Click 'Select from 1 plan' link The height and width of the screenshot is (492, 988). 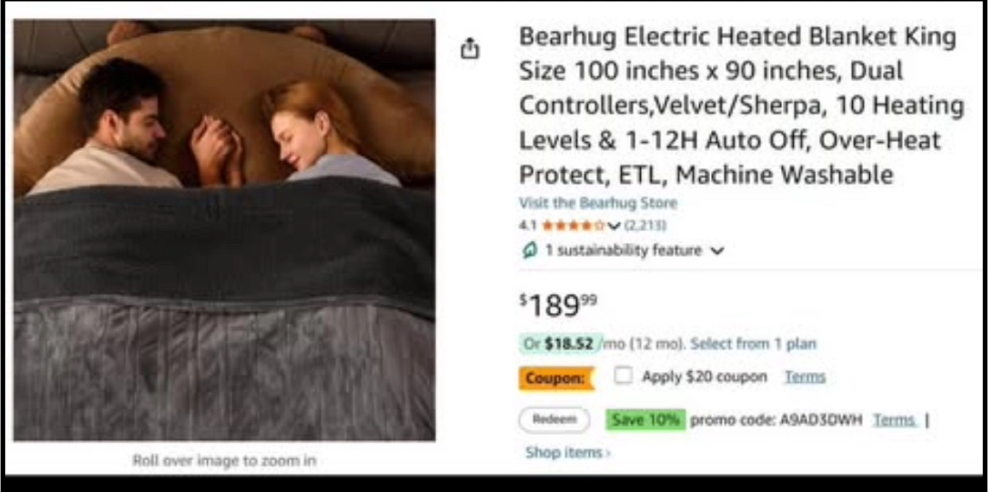(753, 343)
